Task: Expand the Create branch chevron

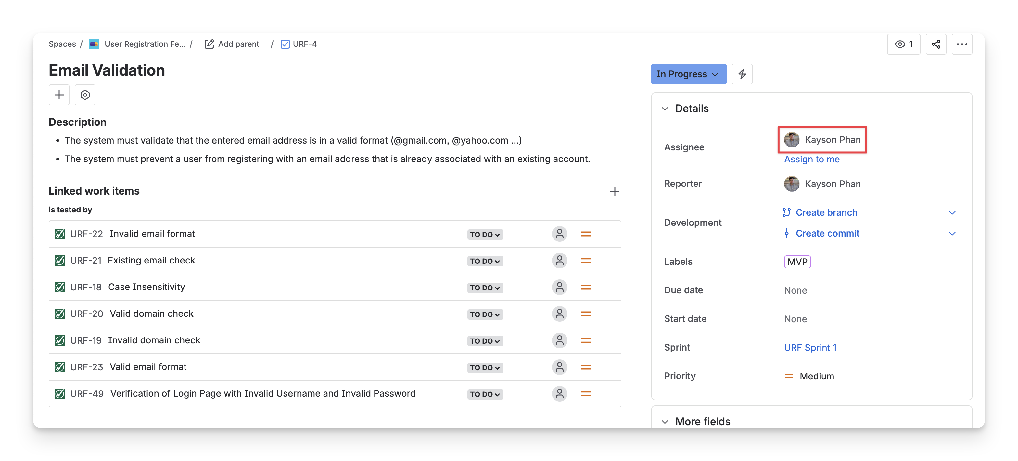Action: [952, 213]
